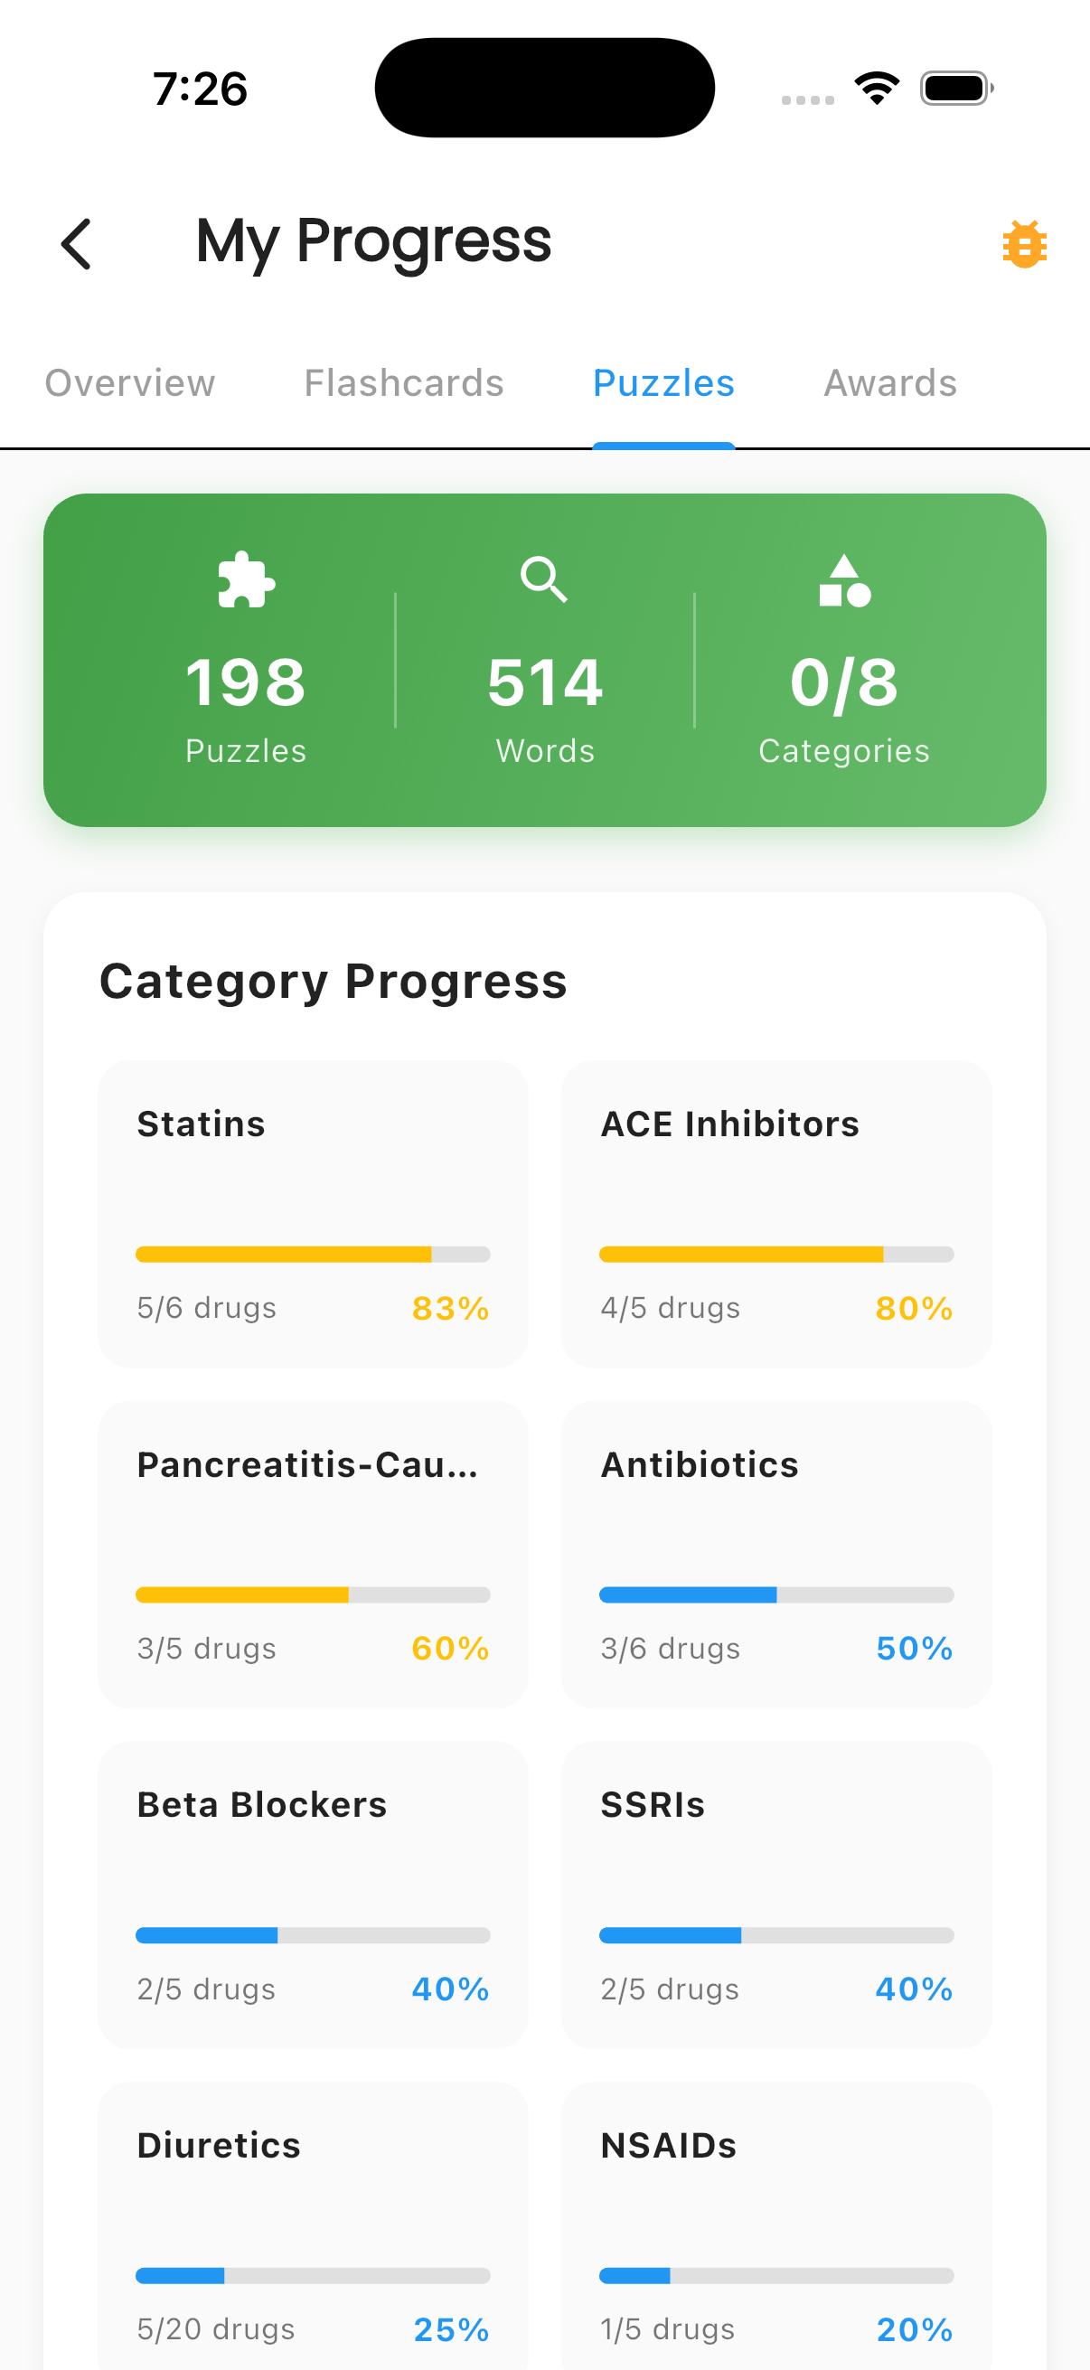The height and width of the screenshot is (2370, 1090).
Task: Tap the 198 Puzzles count
Action: 246,682
